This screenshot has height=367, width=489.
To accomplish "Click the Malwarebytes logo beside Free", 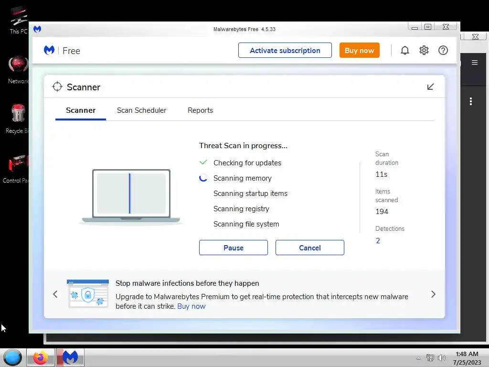I will (49, 50).
